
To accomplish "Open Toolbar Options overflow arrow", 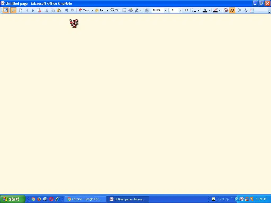I will click(x=269, y=11).
